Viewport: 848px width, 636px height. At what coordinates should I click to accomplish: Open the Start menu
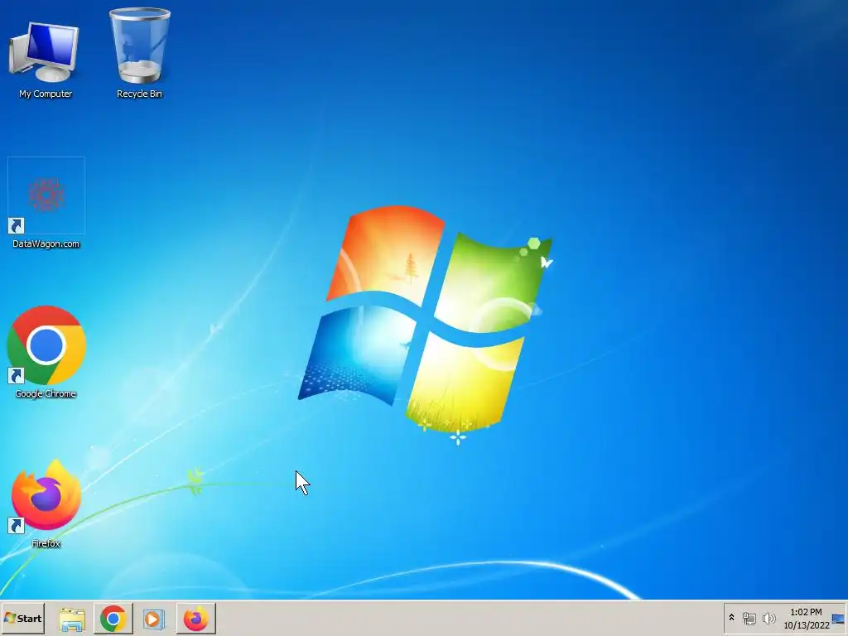(22, 618)
